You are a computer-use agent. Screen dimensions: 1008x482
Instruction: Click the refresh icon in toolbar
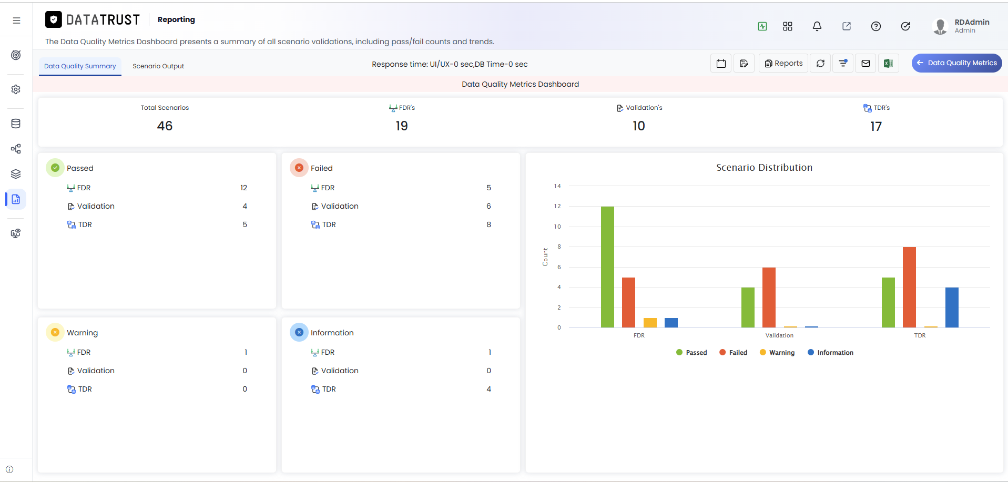click(820, 64)
